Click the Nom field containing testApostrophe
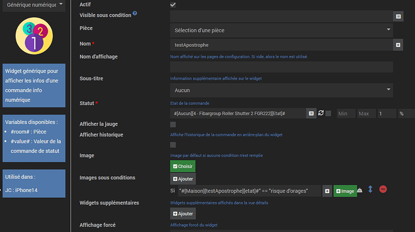415x232 pixels. pyautogui.click(x=281, y=45)
